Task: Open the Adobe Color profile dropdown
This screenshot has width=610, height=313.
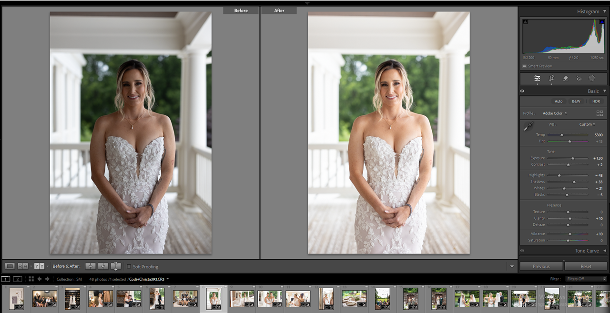Action: click(555, 113)
